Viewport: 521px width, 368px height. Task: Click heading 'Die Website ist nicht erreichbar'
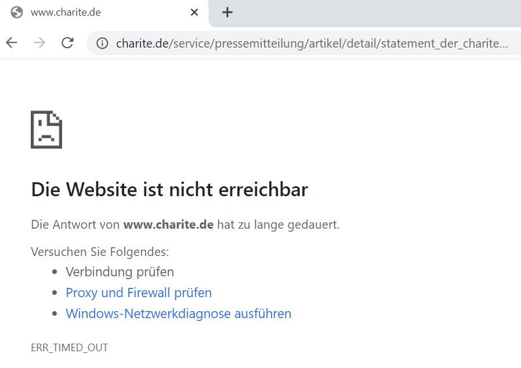click(x=169, y=189)
